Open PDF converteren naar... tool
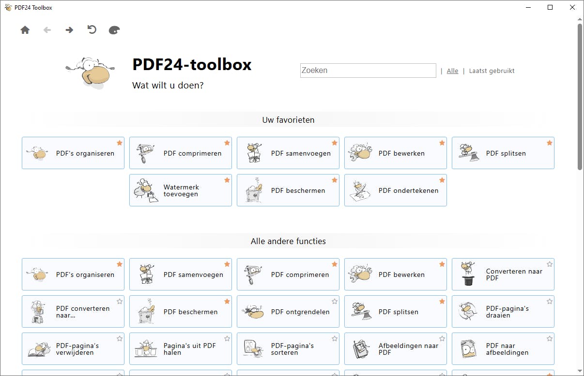This screenshot has height=376, width=584. pos(73,312)
